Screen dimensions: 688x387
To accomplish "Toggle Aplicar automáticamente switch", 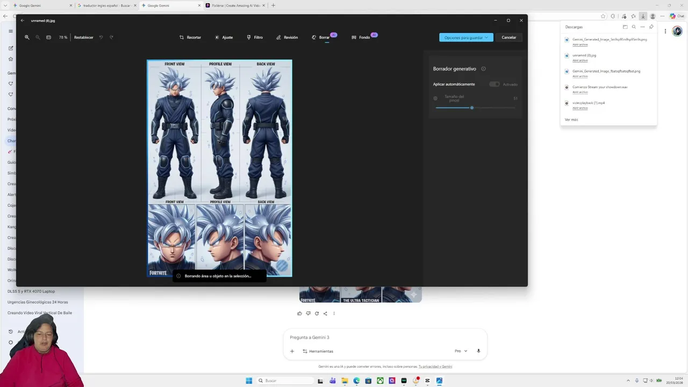I will (x=494, y=84).
